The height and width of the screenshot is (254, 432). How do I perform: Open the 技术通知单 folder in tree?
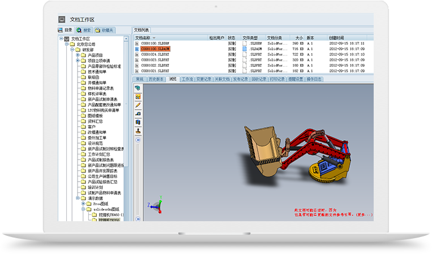click(97, 72)
